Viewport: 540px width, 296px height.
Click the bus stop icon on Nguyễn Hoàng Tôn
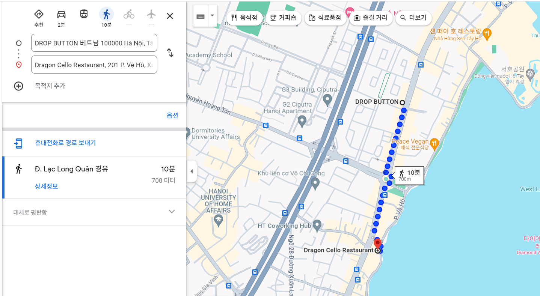(x=266, y=125)
